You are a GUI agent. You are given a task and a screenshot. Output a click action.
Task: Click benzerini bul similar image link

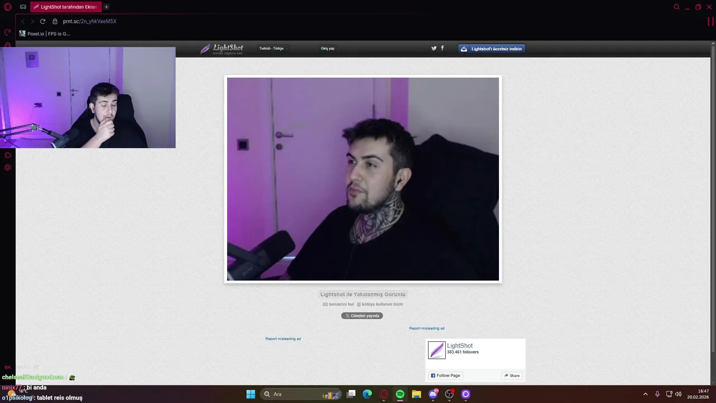[338, 304]
